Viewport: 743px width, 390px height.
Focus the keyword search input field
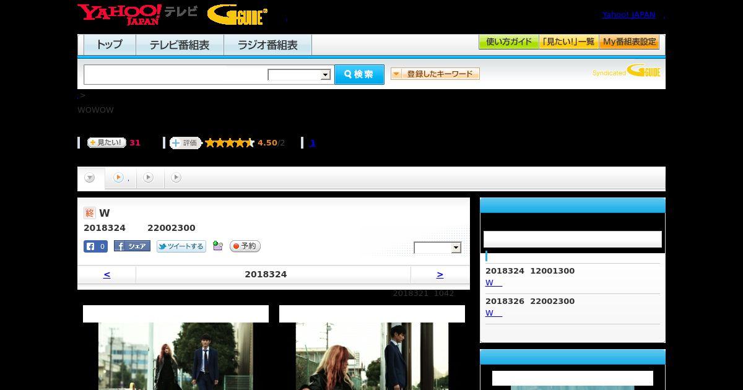pyautogui.click(x=176, y=74)
